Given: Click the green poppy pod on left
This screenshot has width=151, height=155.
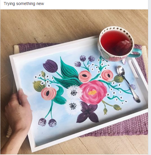Looking at the screenshot, I should [x=38, y=86].
